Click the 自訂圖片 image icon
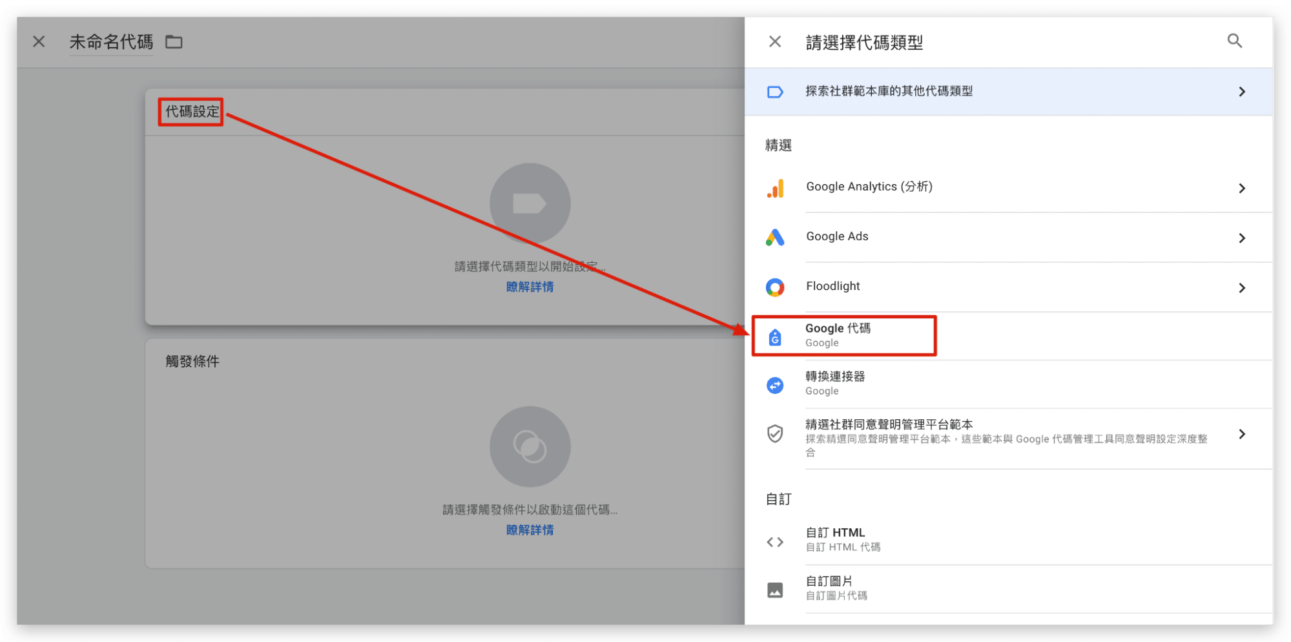Screen dimensions: 1291x642 click(775, 590)
